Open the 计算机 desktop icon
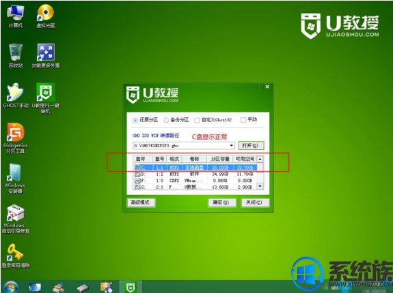393x293 pixels. pos(16,16)
